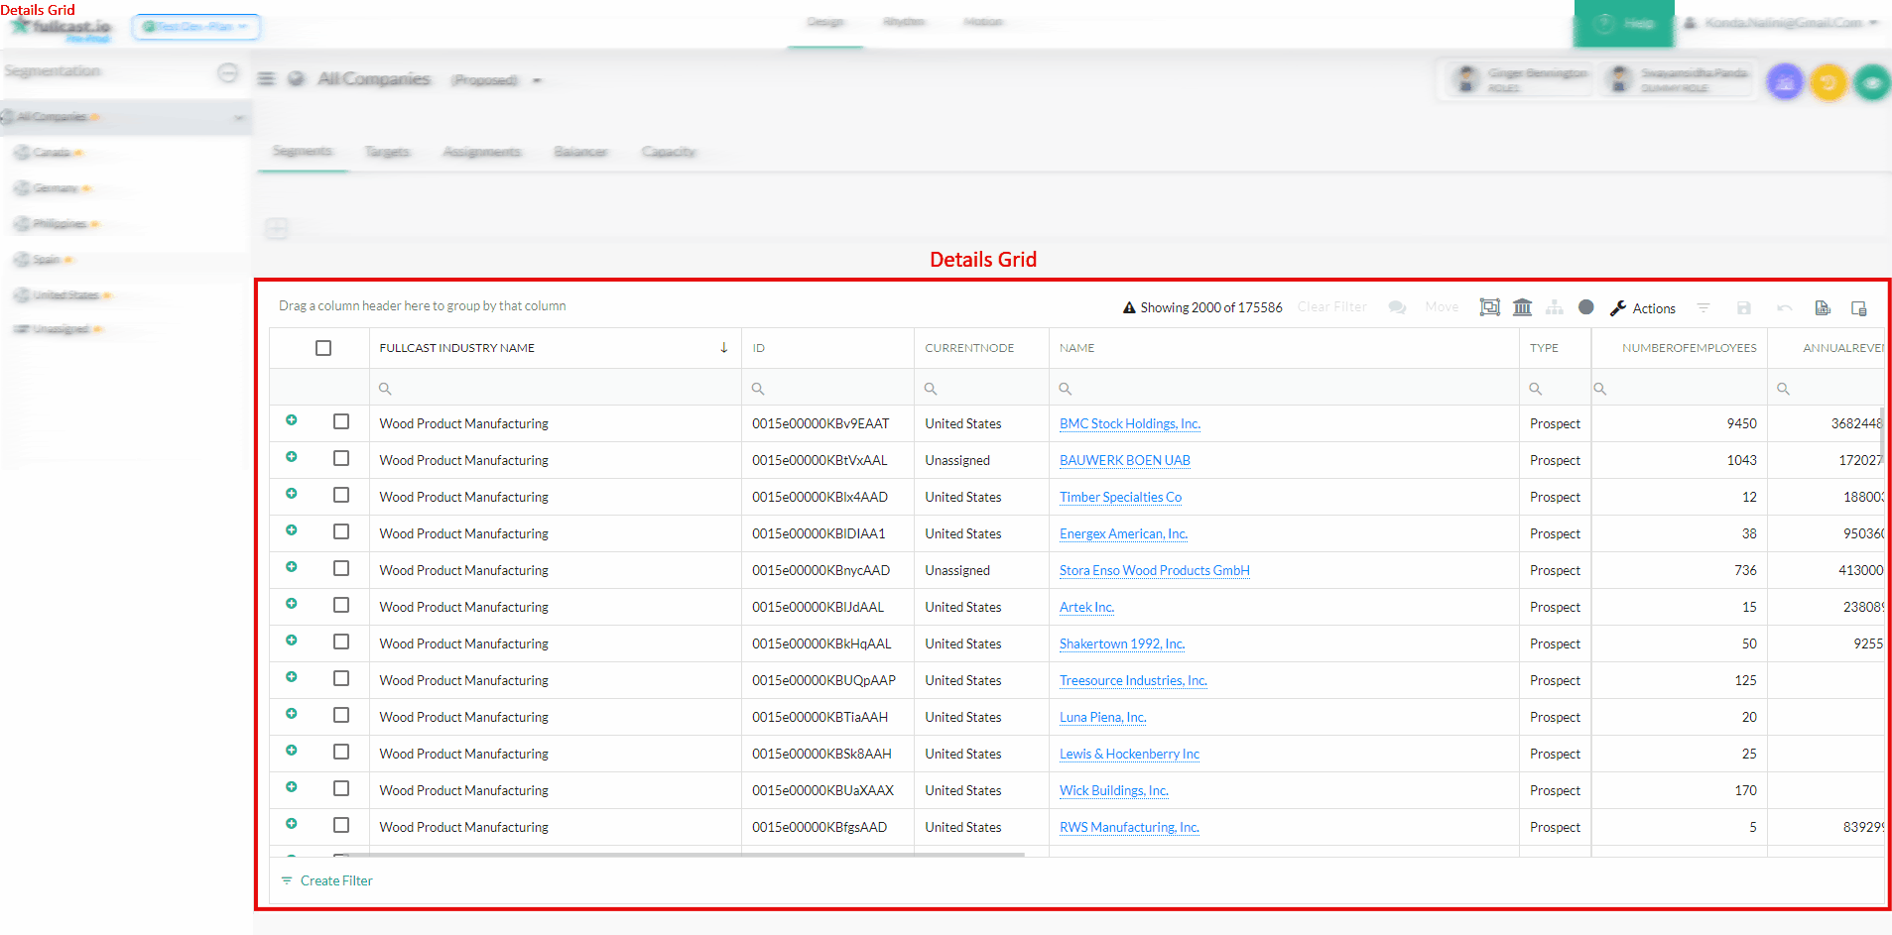The width and height of the screenshot is (1892, 935).
Task: Expand the Timber Specialties Co row details
Action: pos(292,494)
